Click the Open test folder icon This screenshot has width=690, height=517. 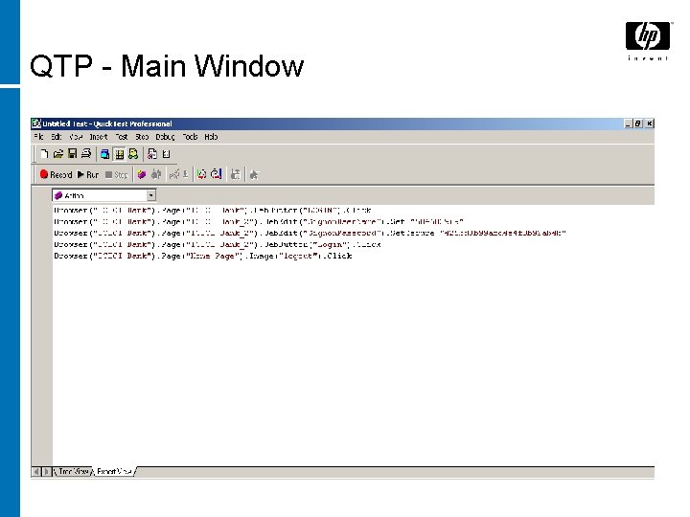pyautogui.click(x=58, y=154)
